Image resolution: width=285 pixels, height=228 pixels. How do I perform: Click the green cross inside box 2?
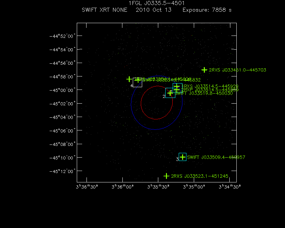click(x=170, y=93)
